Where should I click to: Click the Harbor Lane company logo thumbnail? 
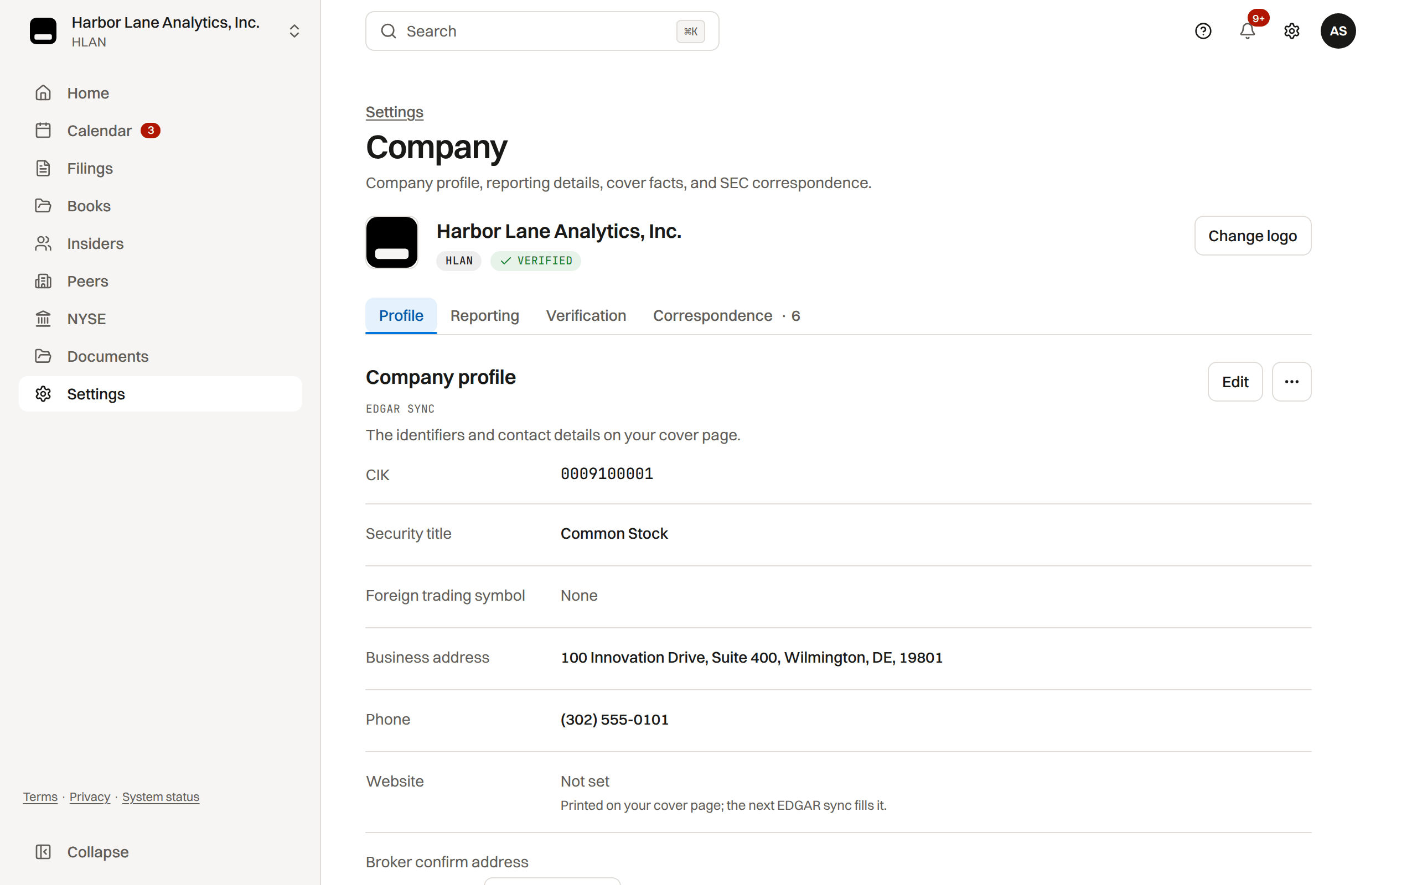(x=392, y=242)
